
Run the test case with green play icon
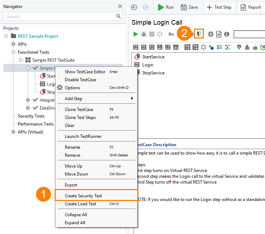point(135,34)
